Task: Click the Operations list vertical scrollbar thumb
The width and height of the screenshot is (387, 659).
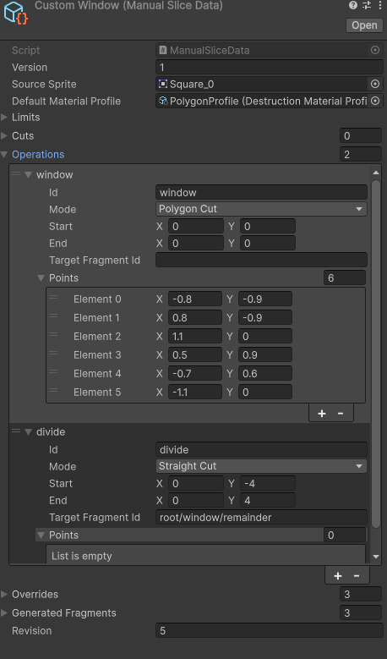Action: [376, 353]
